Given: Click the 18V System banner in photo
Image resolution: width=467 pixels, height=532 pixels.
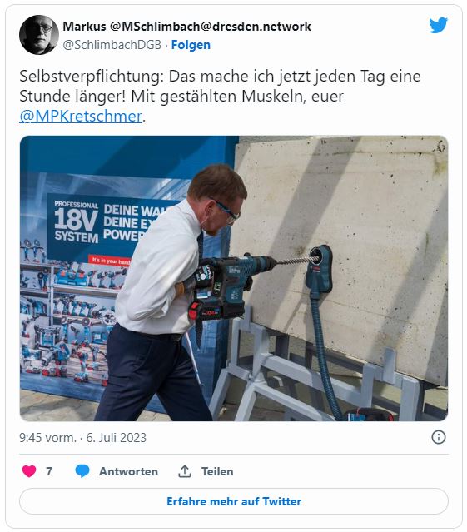Looking at the screenshot, I should point(77,221).
